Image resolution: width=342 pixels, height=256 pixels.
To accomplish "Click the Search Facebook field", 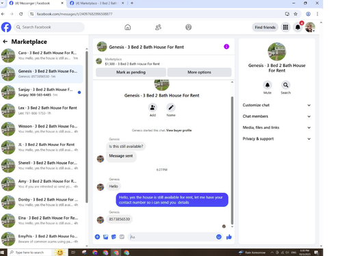I will click(49, 27).
